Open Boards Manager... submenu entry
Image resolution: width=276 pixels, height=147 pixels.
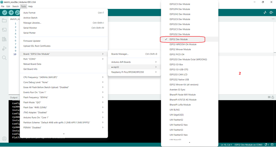pyautogui.click(x=134, y=54)
